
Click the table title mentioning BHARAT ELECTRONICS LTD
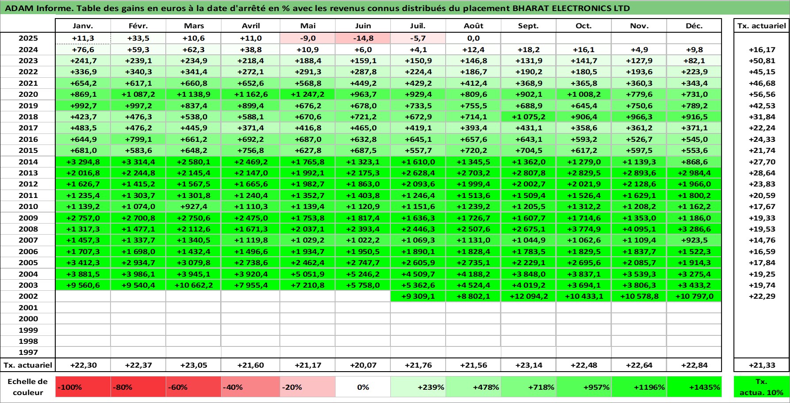(317, 8)
